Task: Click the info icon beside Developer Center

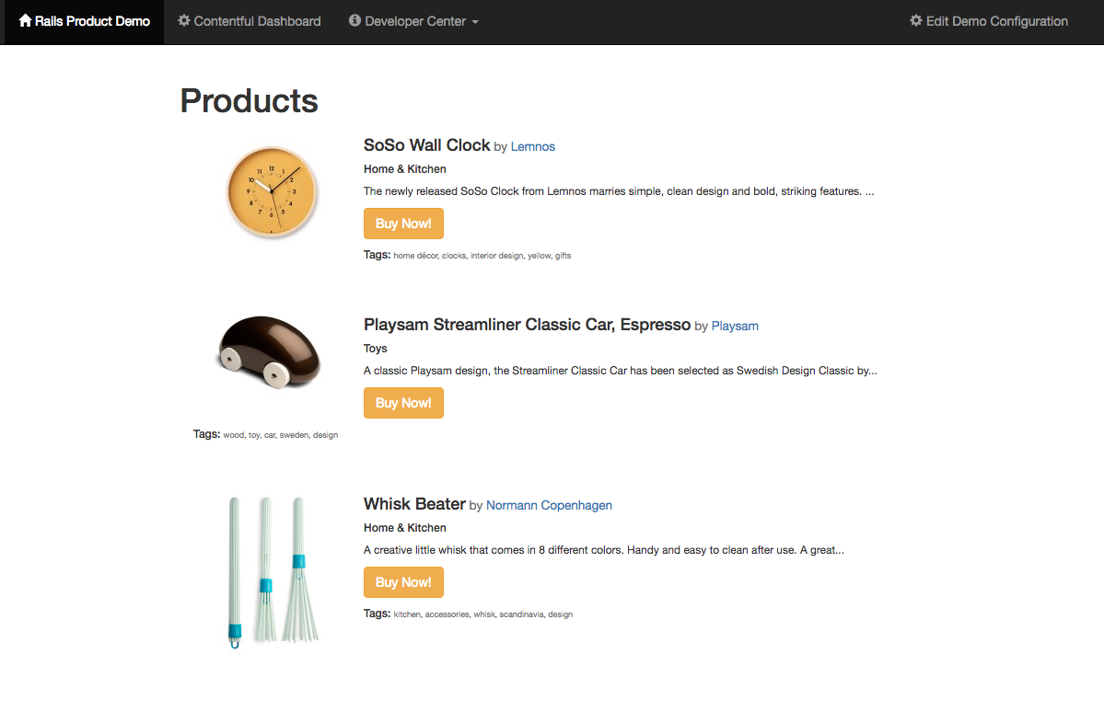Action: 354,20
